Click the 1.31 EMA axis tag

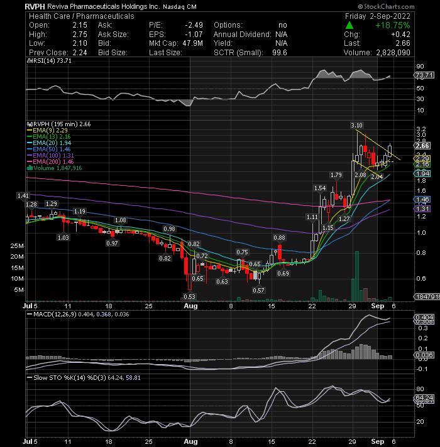point(422,209)
